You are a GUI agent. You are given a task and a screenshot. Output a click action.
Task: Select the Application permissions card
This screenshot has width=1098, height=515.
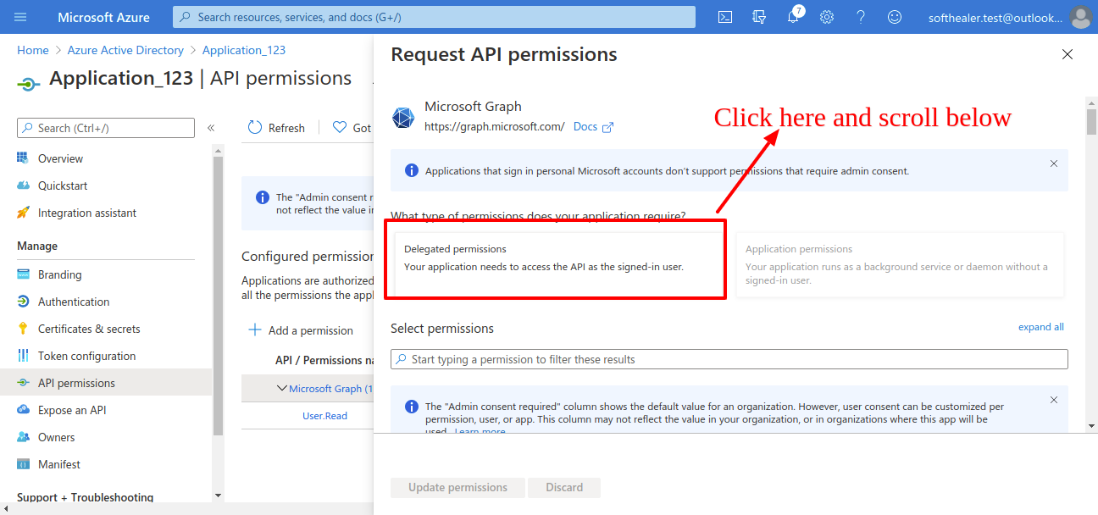click(x=900, y=264)
